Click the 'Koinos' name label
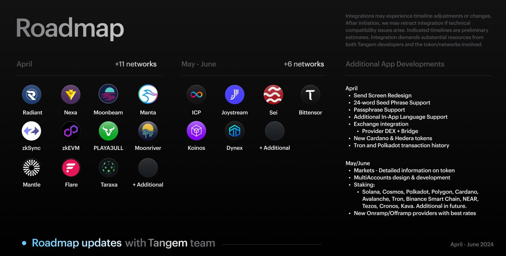This screenshot has width=506, height=256. pos(197,148)
